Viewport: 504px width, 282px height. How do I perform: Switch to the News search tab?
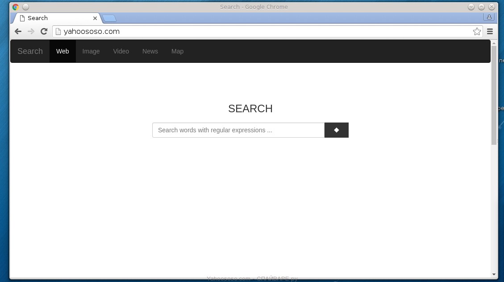(x=150, y=51)
